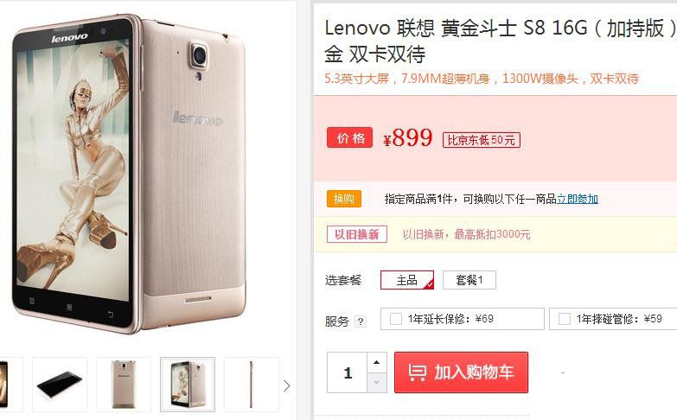Select the highlighted front-and-back phone thumbnail

point(188,385)
